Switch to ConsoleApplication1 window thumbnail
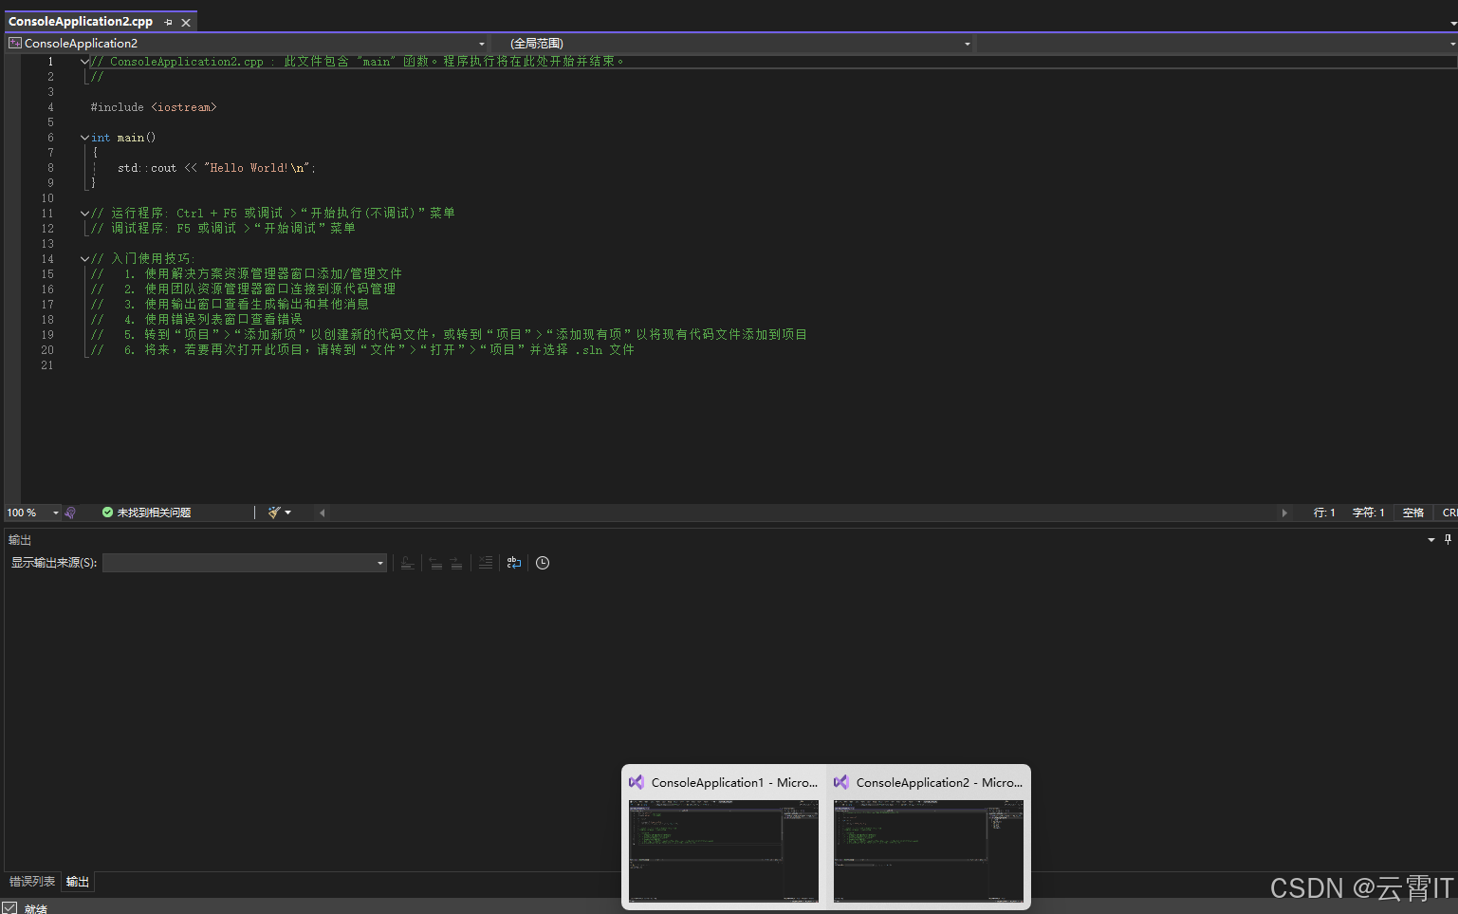 click(x=723, y=836)
